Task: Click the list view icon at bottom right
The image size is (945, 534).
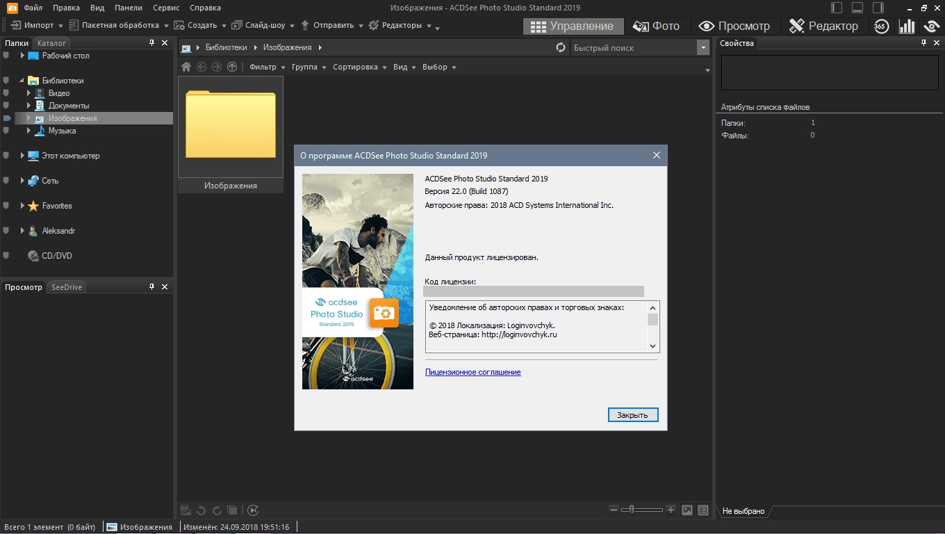Action: 703,510
